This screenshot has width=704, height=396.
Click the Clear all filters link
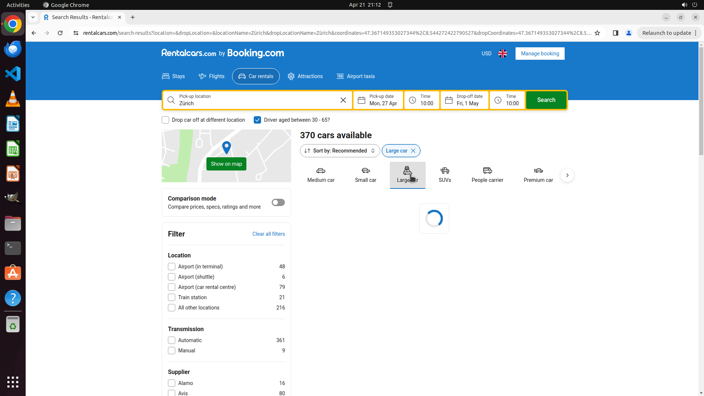click(x=268, y=234)
